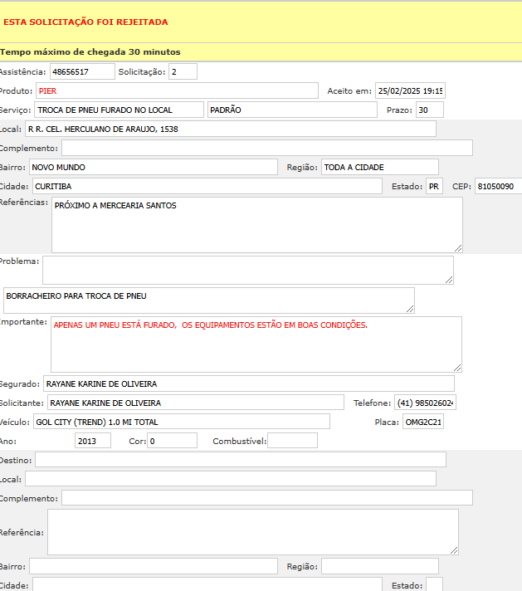Screen dimensions: 522x591
Task: Click the Bairro field with NOVO MUNDO
Action: (153, 167)
